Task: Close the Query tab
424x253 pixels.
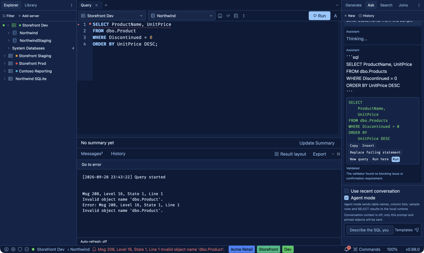Action: [x=96, y=5]
